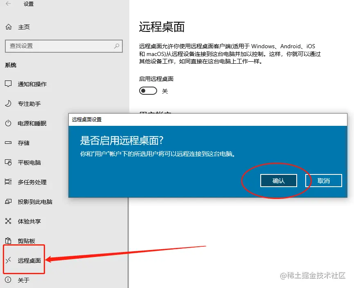The width and height of the screenshot is (354, 288).
Task: Click the multitasking icon for 多任务处理
Action: point(8,182)
